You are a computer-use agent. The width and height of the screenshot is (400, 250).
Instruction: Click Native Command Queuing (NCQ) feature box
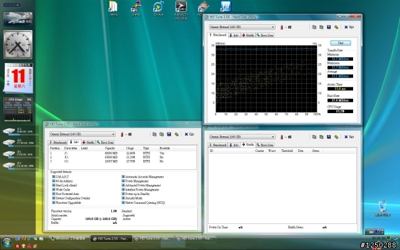[123, 202]
